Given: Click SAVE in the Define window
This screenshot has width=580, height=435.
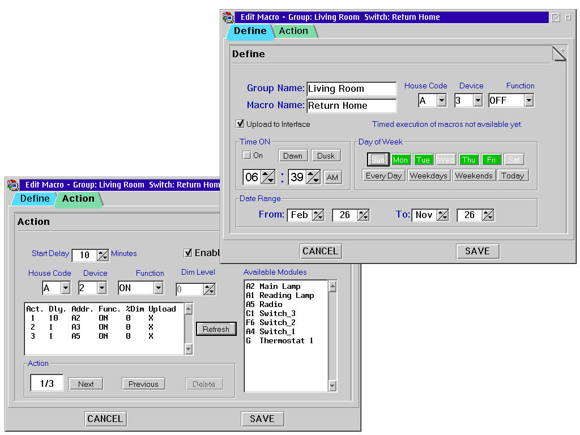Looking at the screenshot, I should (477, 251).
